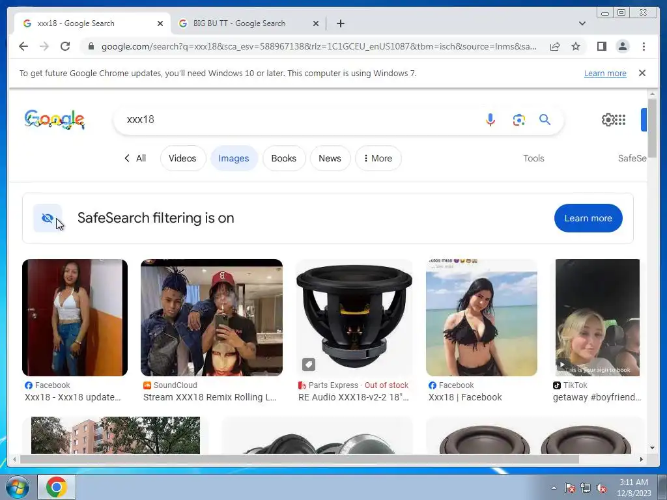The height and width of the screenshot is (500, 667).
Task: Open Stream XXX18 Remix SoundCloud result
Action: pos(210,397)
